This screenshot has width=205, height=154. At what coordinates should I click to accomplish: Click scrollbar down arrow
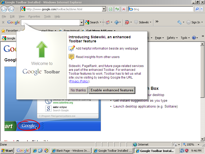pyautogui.click(x=202, y=139)
